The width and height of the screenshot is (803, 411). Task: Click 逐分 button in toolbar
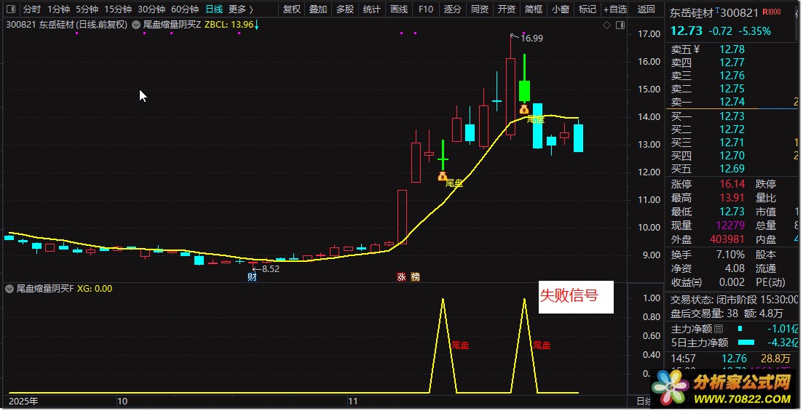pyautogui.click(x=453, y=9)
